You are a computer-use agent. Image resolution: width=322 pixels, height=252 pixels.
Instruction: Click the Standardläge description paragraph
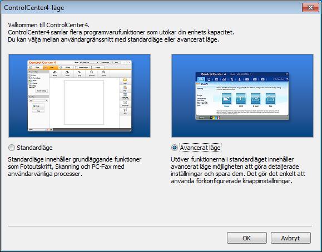pos(75,167)
